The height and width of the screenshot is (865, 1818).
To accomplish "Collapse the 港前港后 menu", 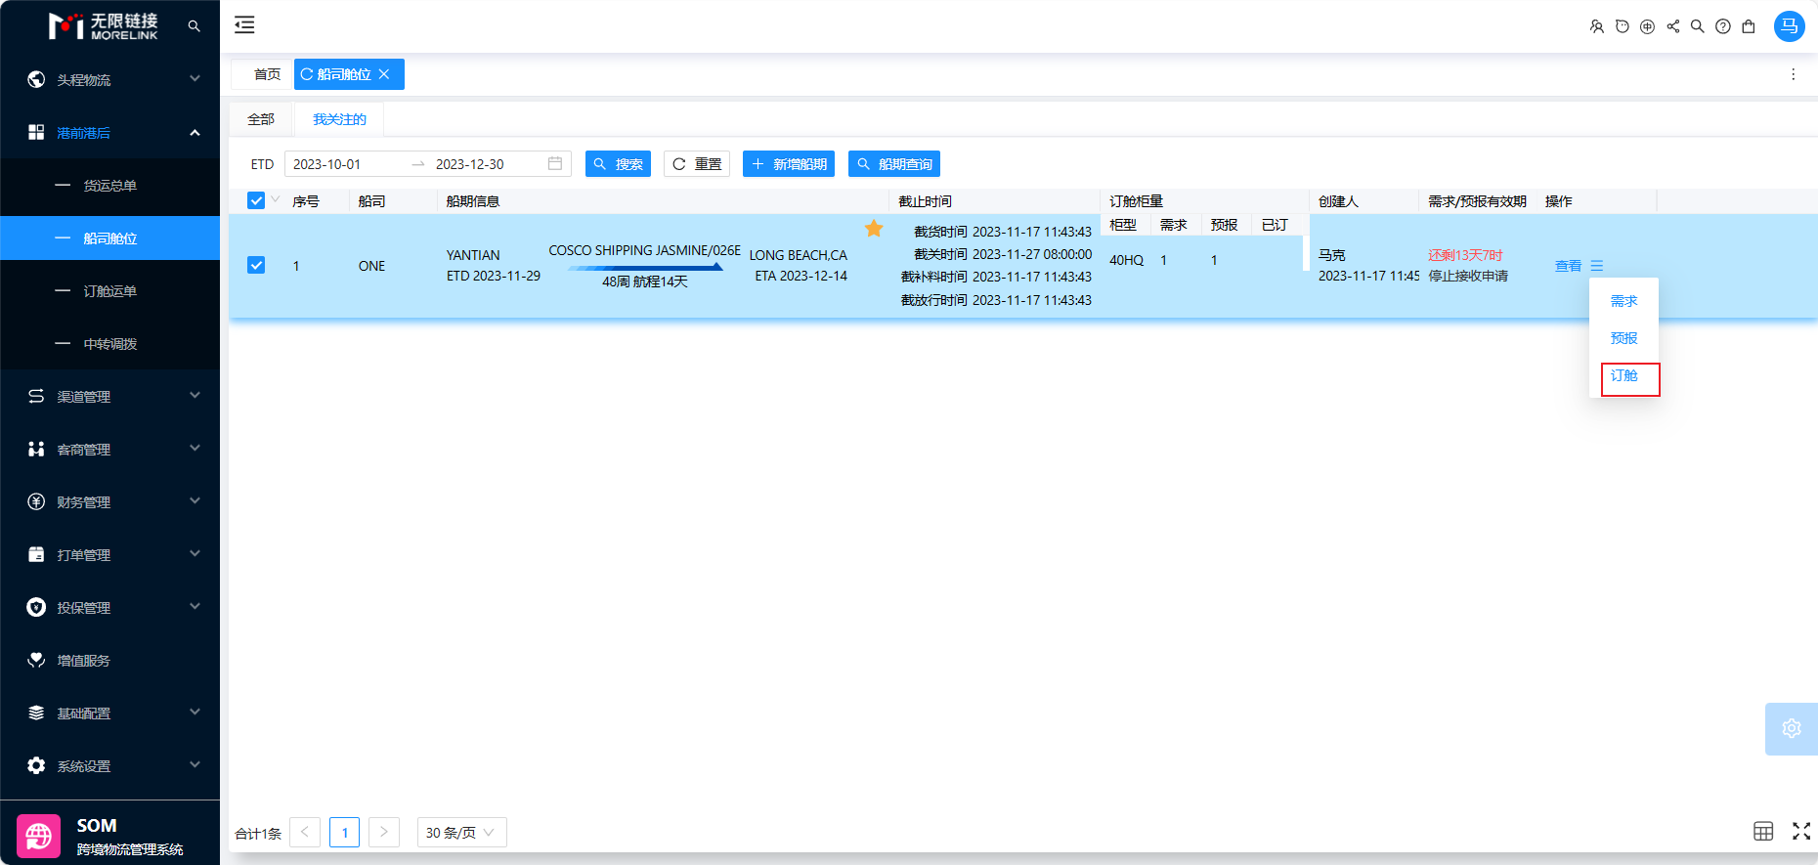I will (x=109, y=132).
